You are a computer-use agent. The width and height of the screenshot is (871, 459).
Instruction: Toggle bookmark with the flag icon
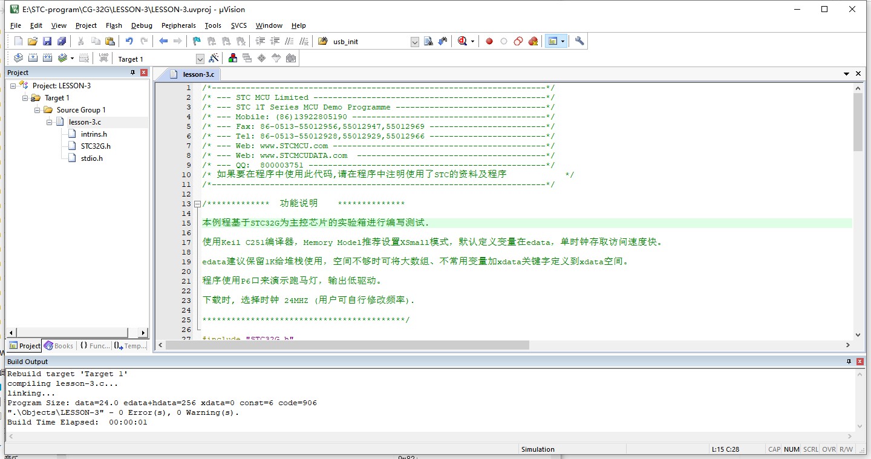pos(197,41)
